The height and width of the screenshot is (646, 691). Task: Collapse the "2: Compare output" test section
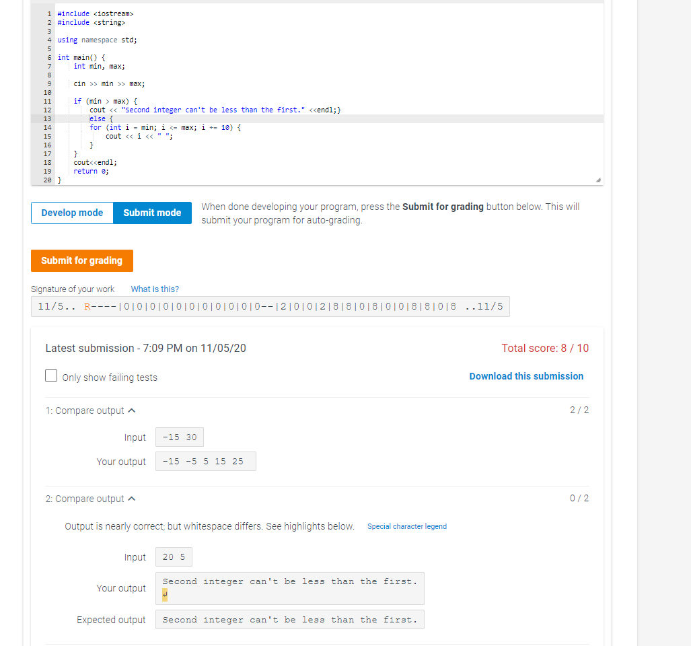132,499
